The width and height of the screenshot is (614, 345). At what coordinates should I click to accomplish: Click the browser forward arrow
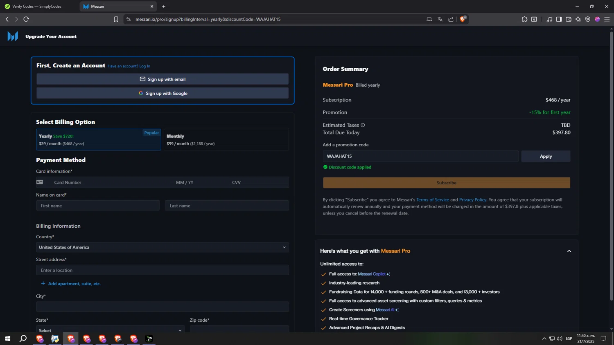[x=16, y=19]
